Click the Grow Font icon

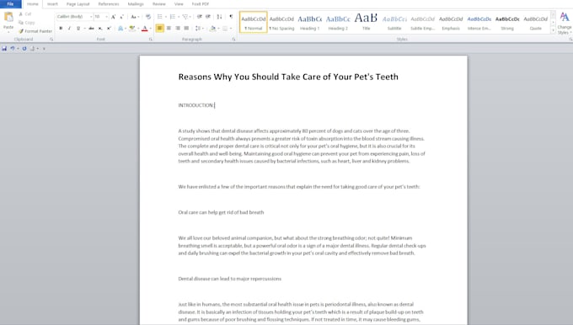113,17
